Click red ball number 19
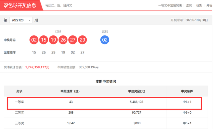Image resolution: width=214 pixels, height=129 pixels. [x=53, y=40]
